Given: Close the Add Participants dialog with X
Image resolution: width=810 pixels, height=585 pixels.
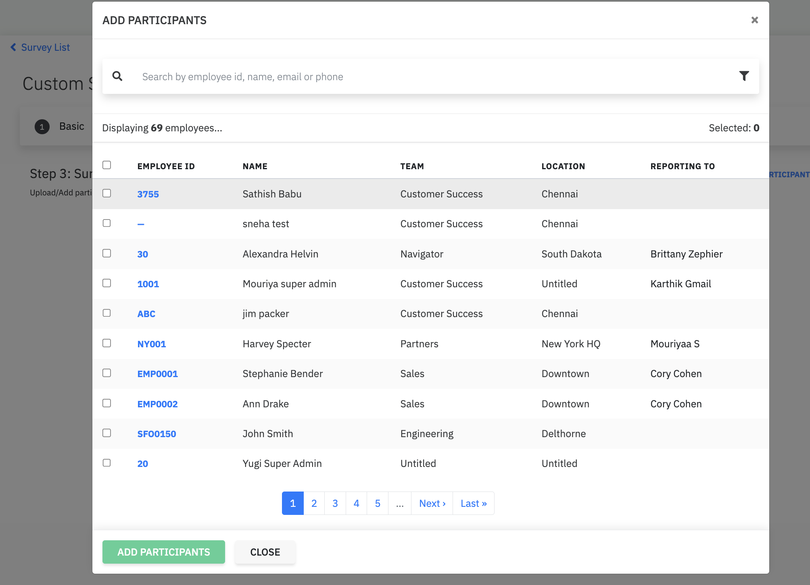Looking at the screenshot, I should 754,20.
